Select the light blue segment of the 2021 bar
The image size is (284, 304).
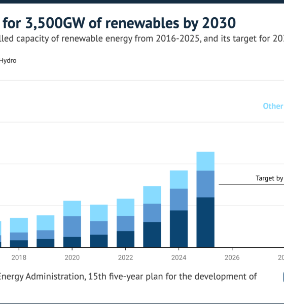[99, 213]
